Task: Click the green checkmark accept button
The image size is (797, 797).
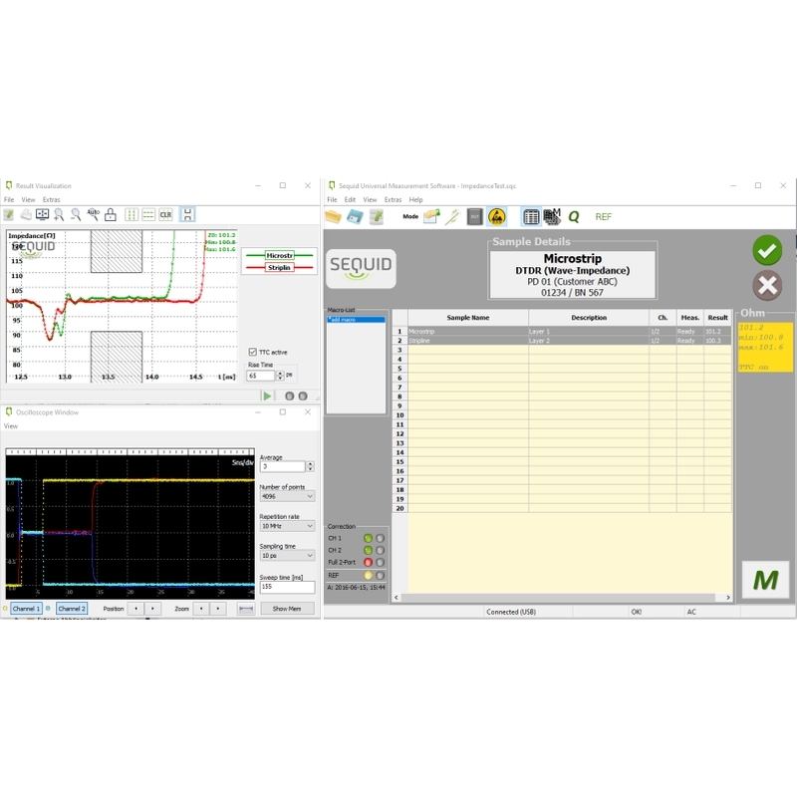Action: coord(767,250)
